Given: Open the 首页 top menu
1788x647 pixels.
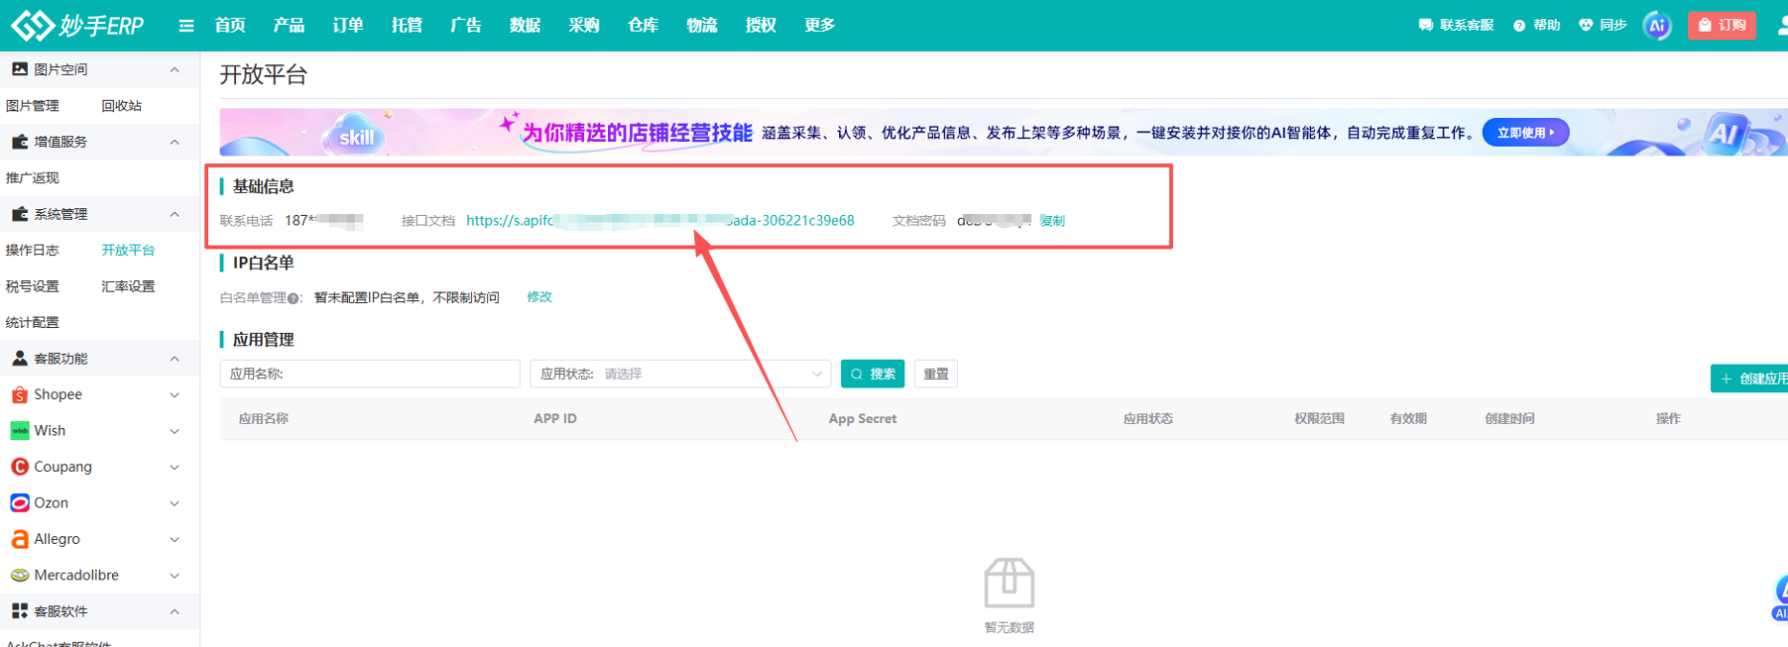Looking at the screenshot, I should point(230,25).
